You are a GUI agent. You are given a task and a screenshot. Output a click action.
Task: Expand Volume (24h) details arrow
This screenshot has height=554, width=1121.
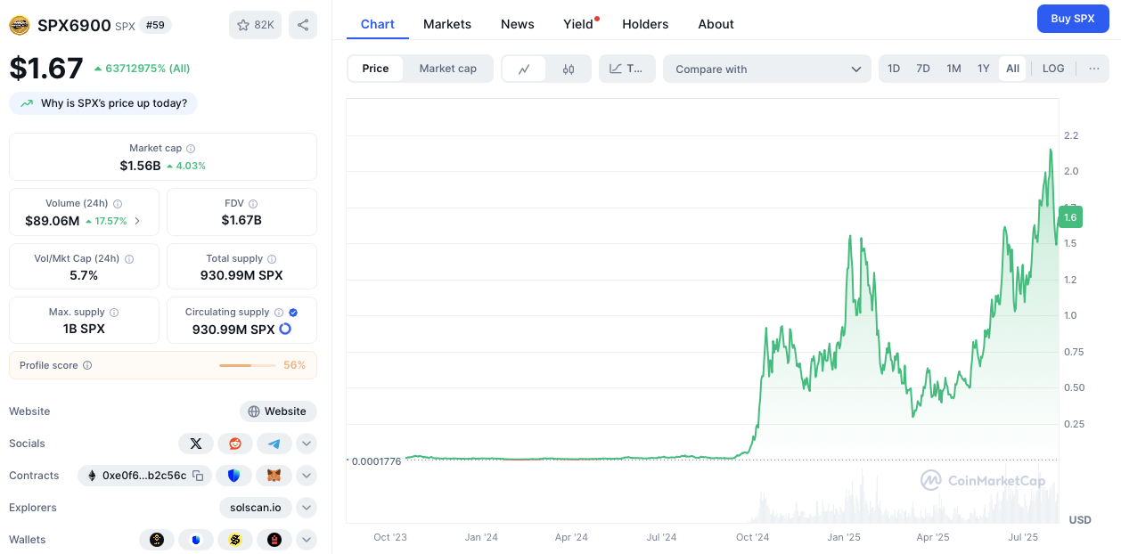pos(137,221)
